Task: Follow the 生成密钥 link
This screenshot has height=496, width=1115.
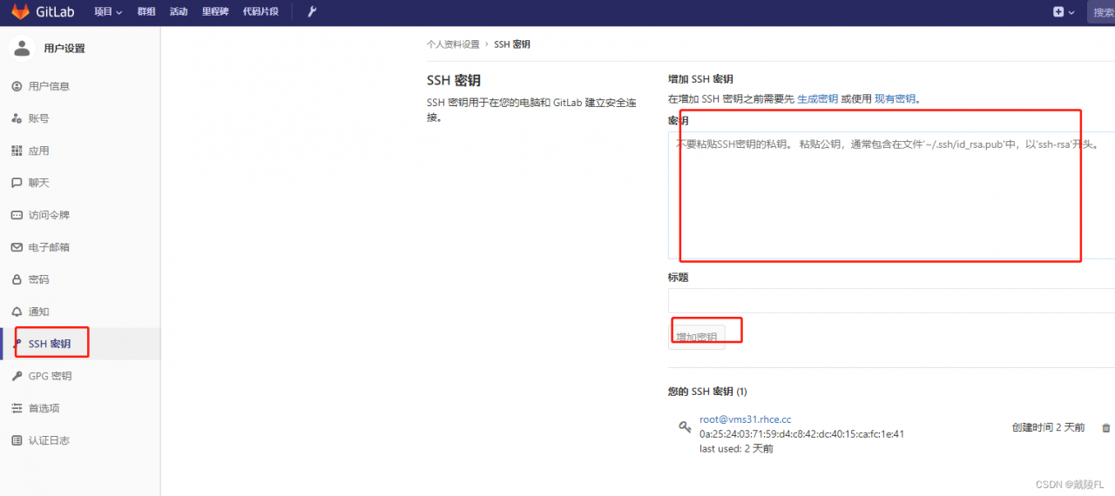Action: pos(818,99)
